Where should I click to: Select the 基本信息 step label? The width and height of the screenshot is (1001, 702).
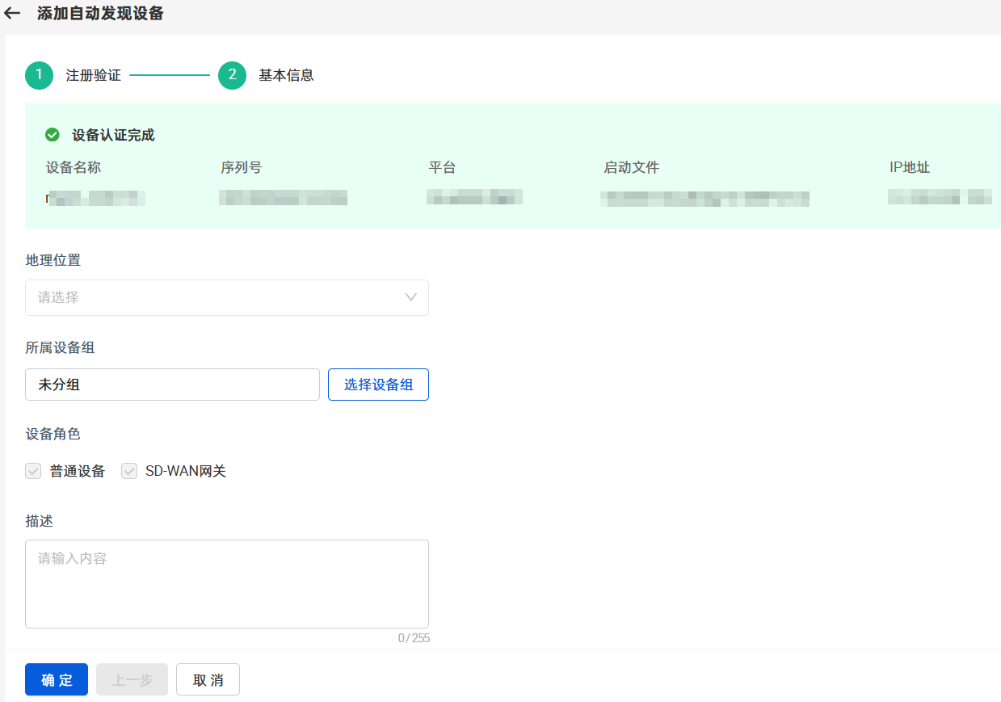286,75
